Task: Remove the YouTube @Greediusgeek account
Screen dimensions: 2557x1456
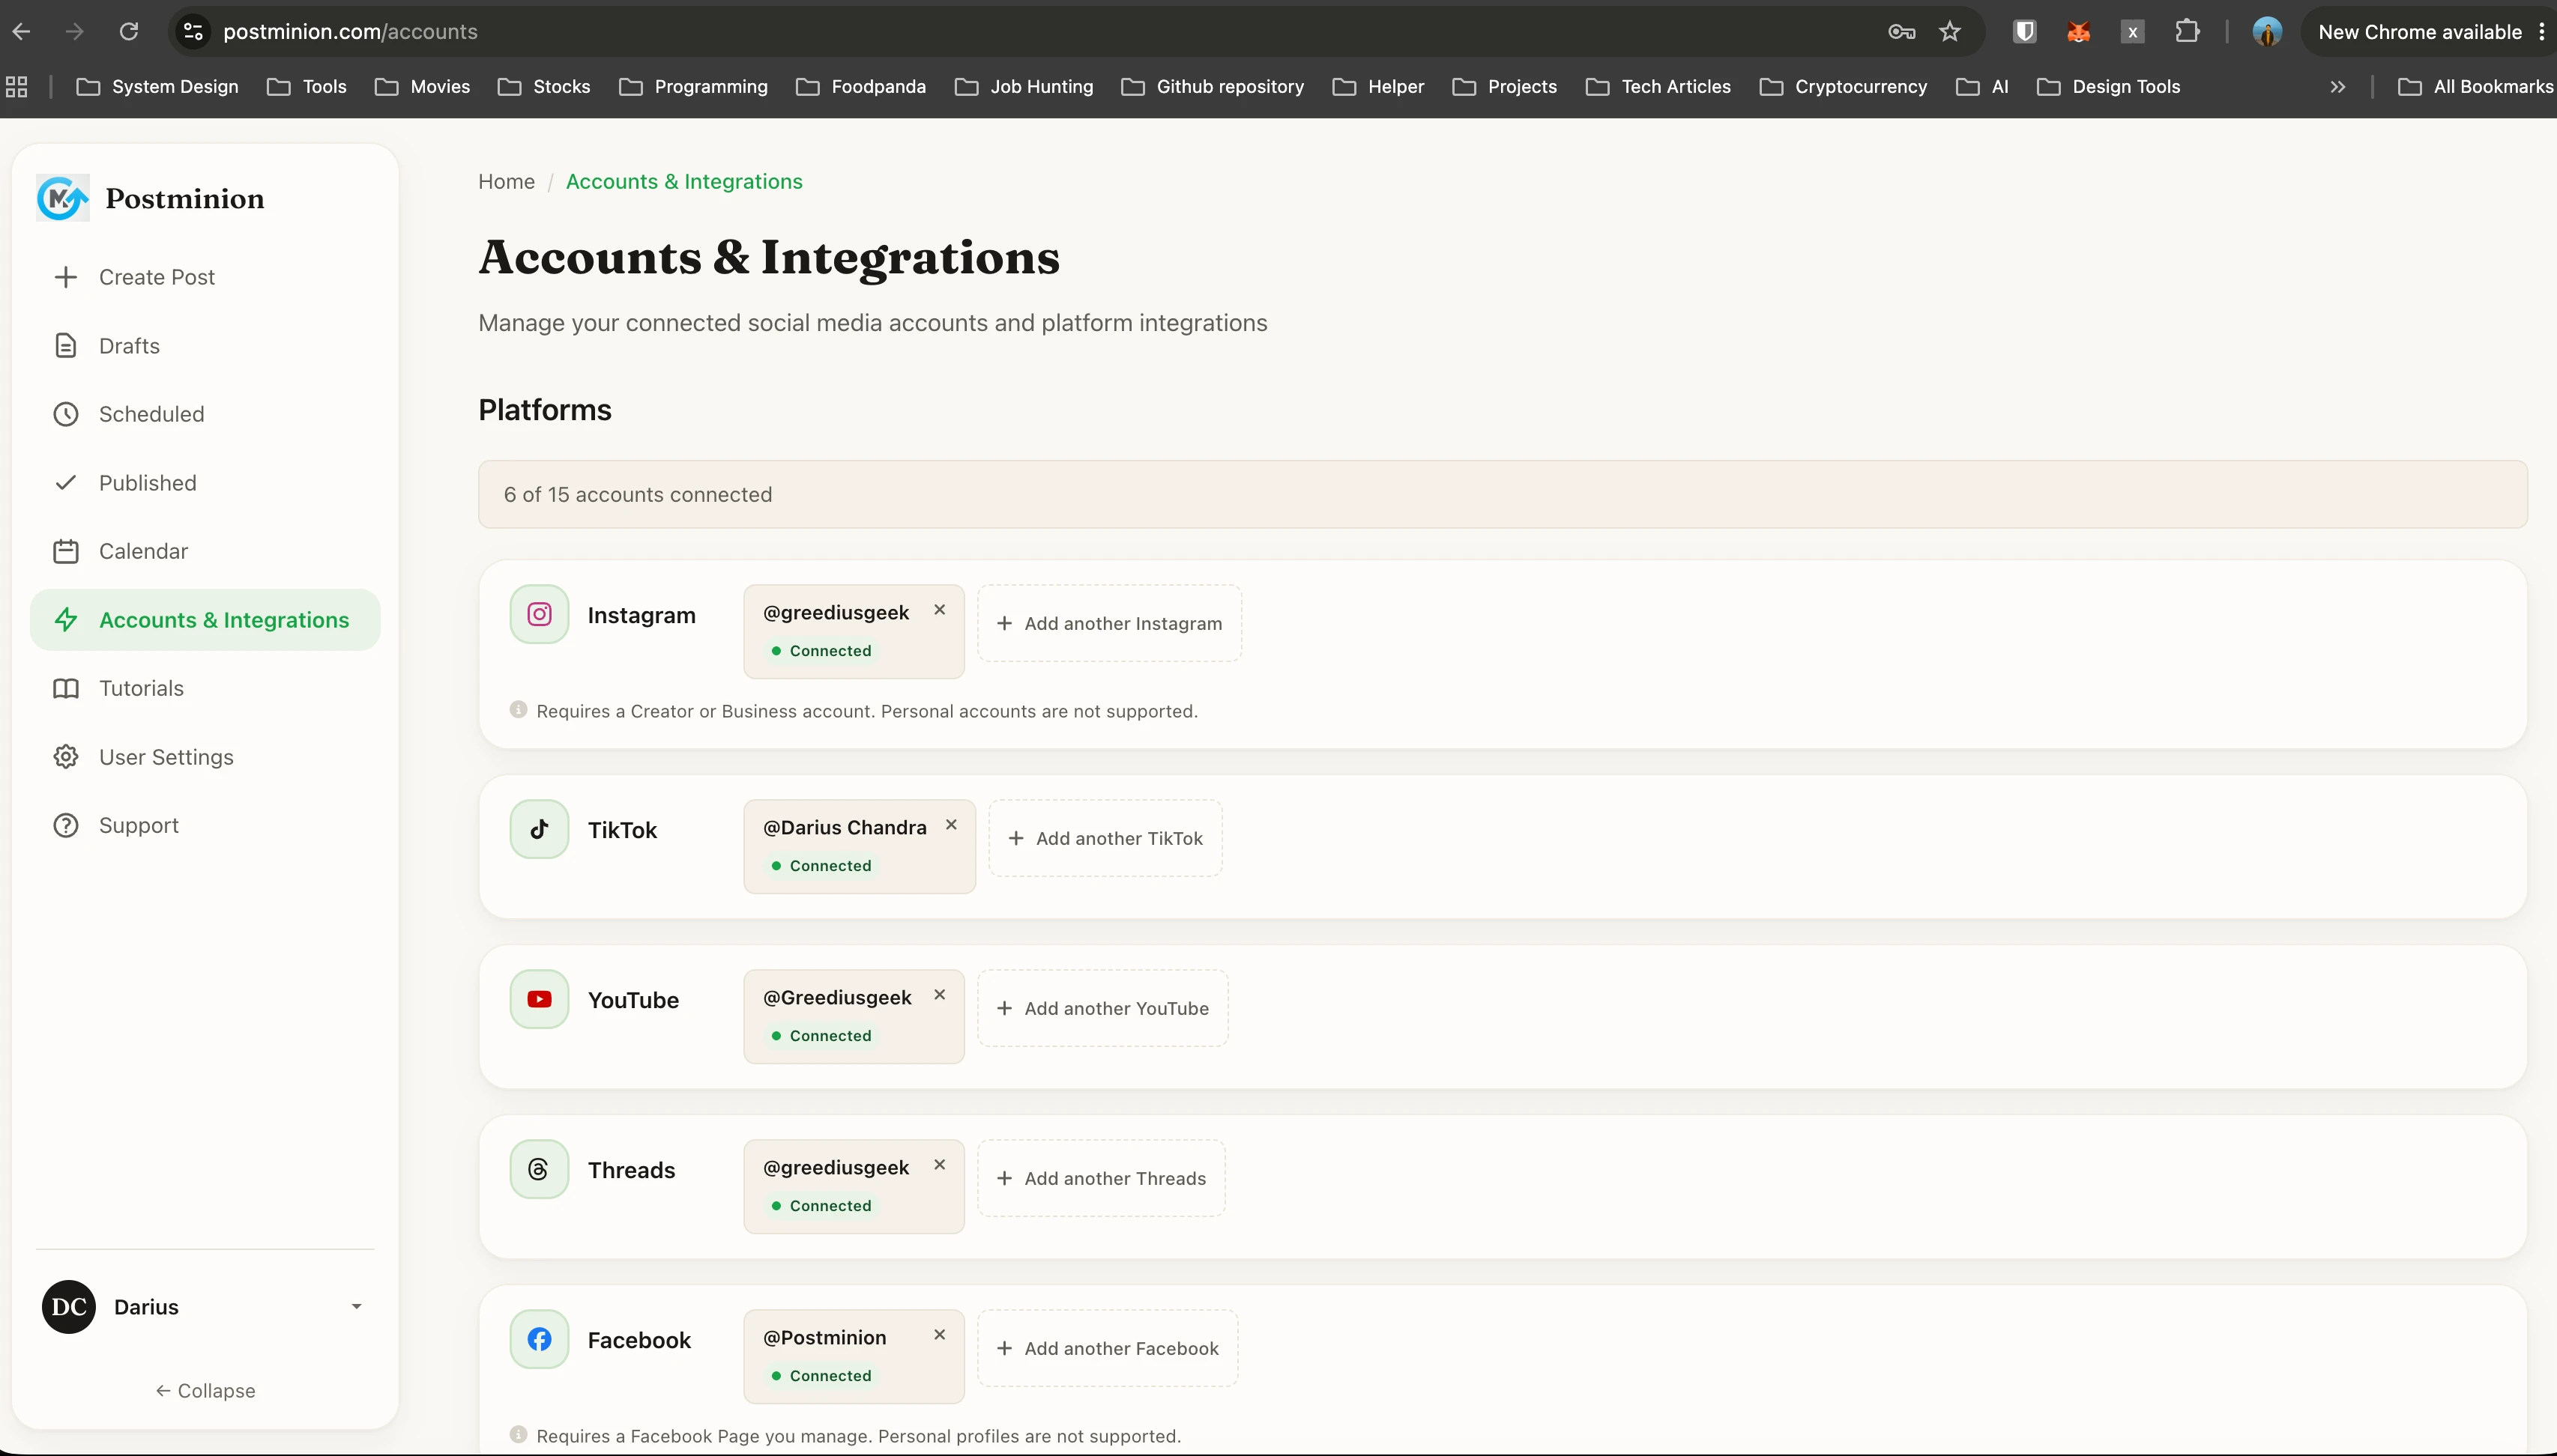Action: click(939, 995)
